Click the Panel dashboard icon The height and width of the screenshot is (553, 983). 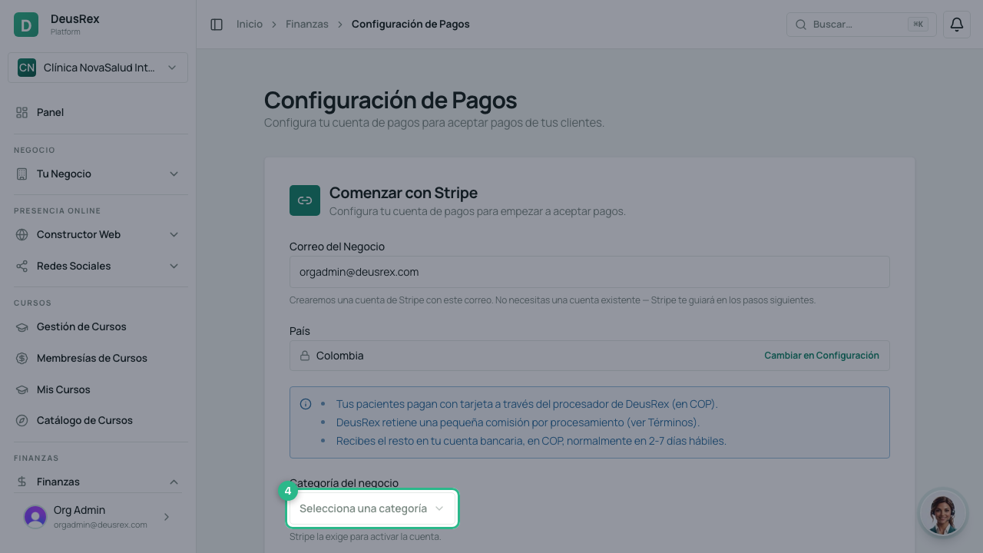[x=22, y=112]
